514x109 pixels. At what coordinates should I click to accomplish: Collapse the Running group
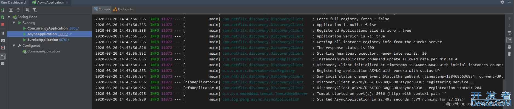click(x=14, y=23)
